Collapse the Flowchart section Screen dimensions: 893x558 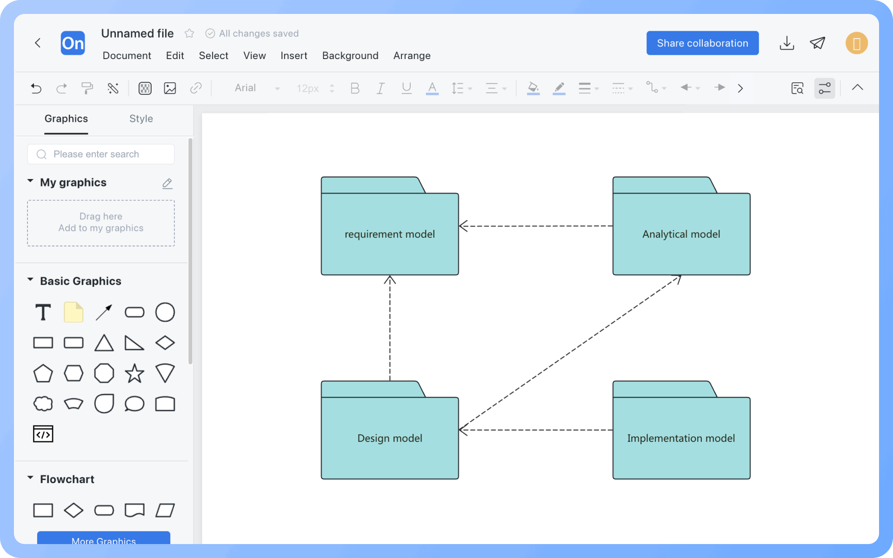(30, 478)
